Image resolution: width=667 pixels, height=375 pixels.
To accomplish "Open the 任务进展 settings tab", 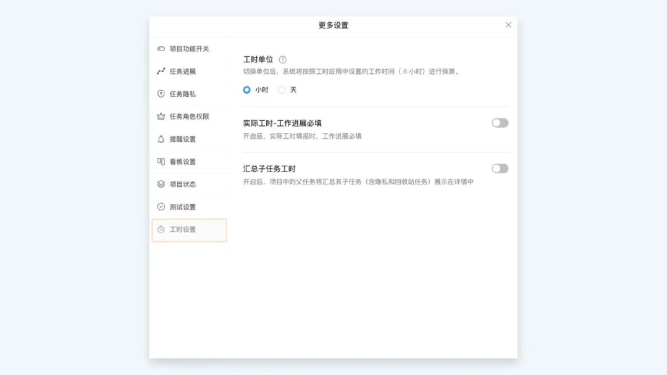I will [183, 72].
